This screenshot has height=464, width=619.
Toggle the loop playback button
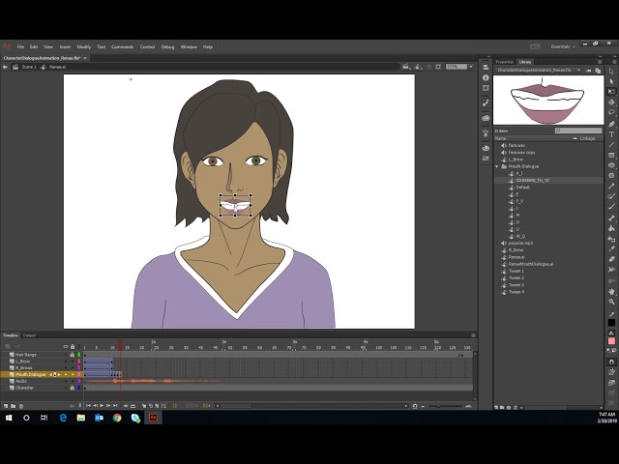(x=133, y=406)
